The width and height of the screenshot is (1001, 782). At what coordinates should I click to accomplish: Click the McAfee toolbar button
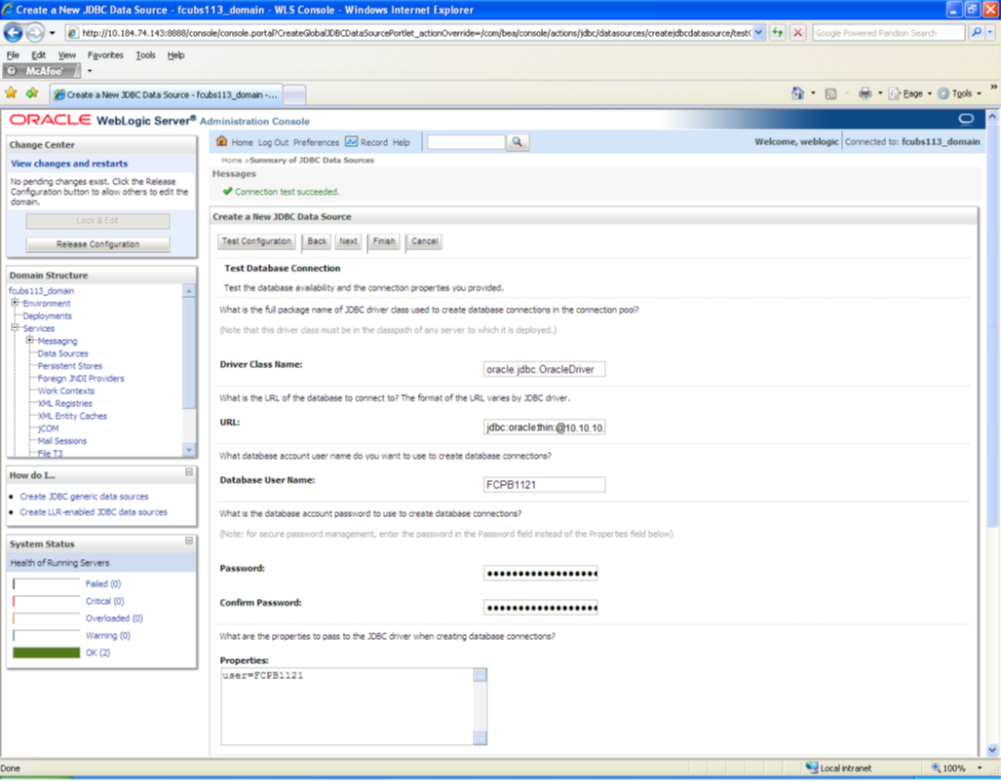pyautogui.click(x=42, y=71)
